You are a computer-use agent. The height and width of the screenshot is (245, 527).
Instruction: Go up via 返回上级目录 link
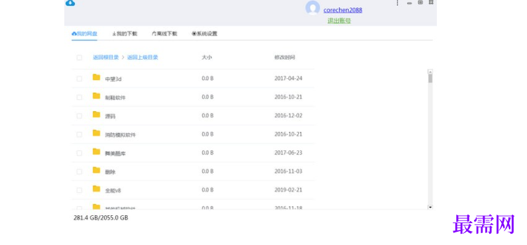143,58
